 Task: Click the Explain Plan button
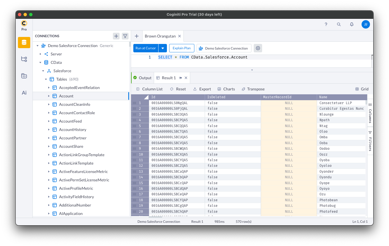(x=181, y=48)
